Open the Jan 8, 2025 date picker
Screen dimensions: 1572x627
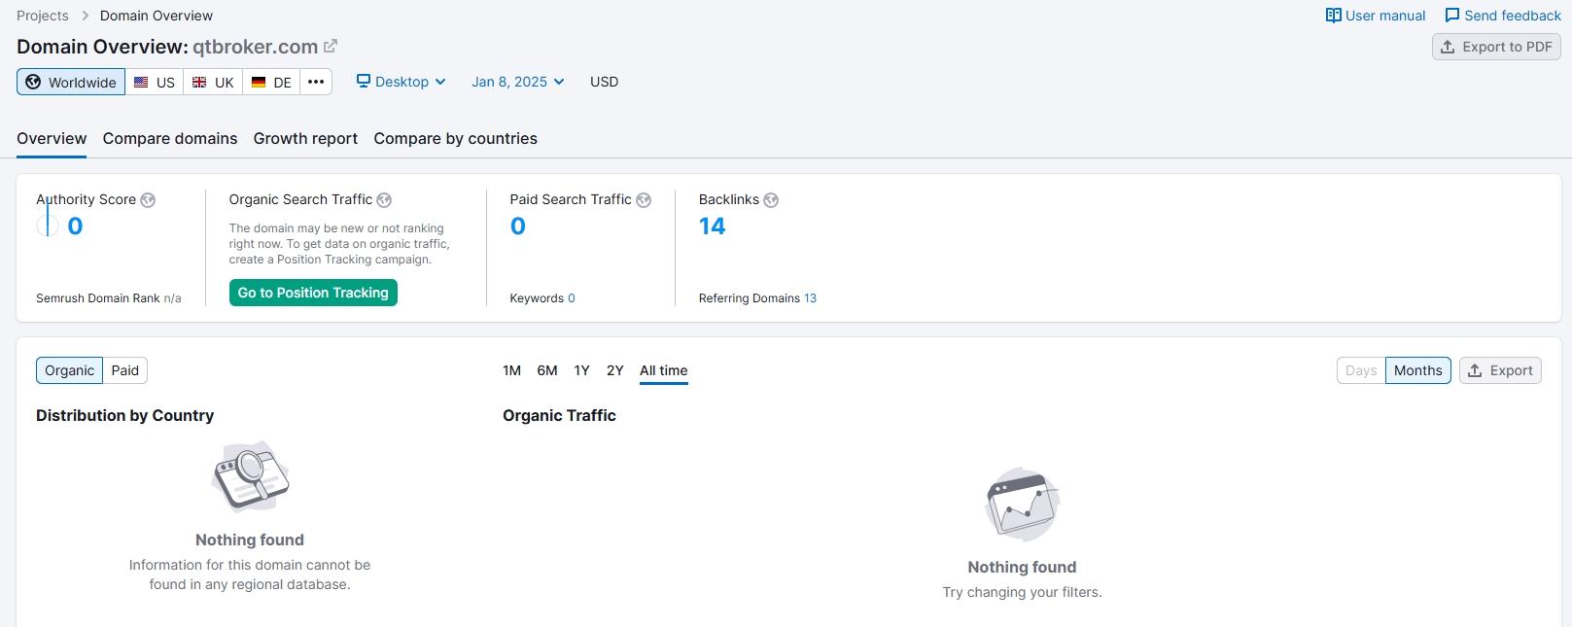pyautogui.click(x=518, y=82)
